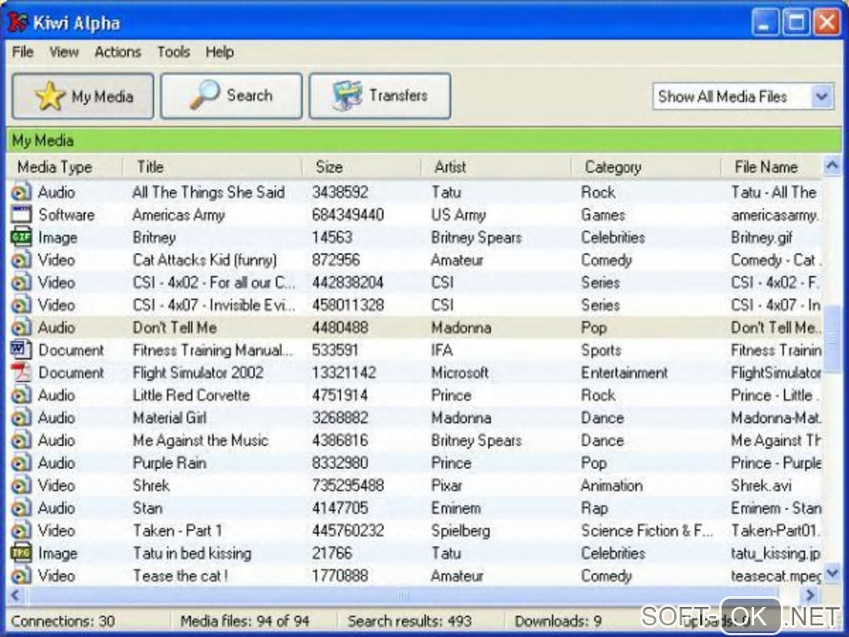Click the 'Eminem' artist cell
849x637 pixels.
coord(455,508)
